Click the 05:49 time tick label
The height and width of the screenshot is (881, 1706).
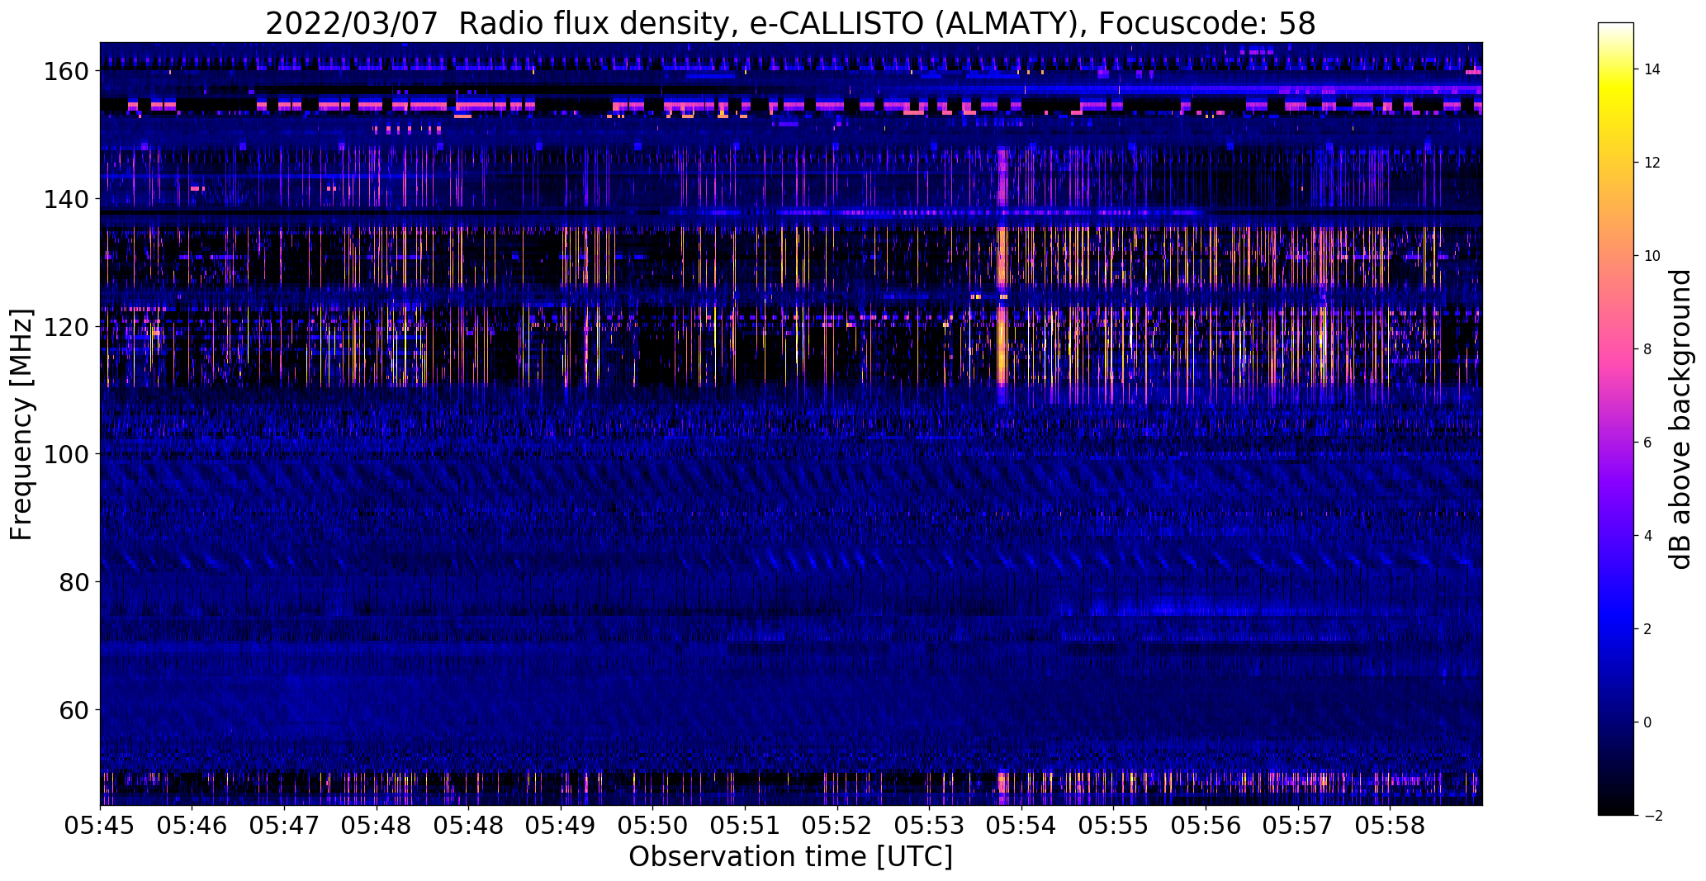pos(561,827)
